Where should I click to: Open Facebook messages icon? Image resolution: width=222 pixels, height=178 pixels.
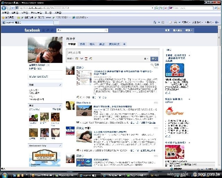(48, 30)
